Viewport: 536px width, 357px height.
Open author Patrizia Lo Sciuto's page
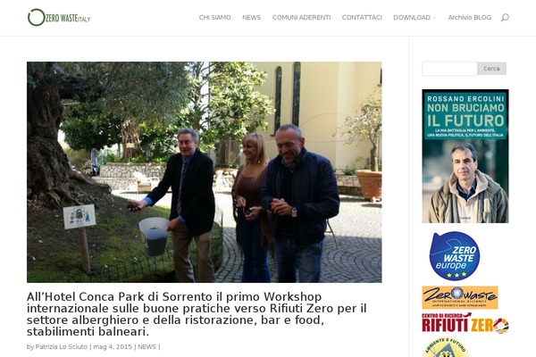pos(62,347)
